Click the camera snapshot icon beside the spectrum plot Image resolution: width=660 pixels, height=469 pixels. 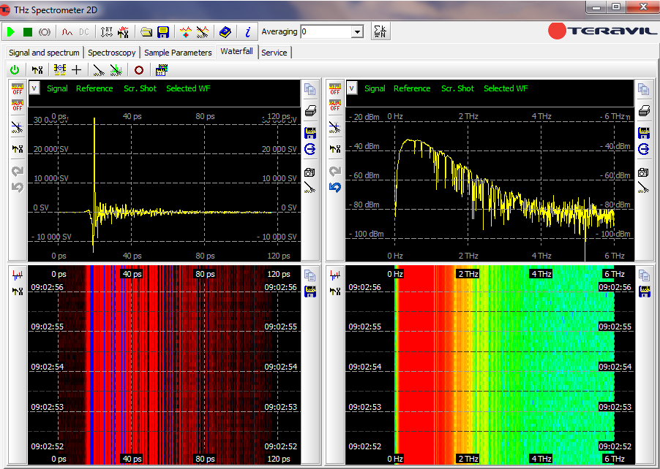click(643, 173)
